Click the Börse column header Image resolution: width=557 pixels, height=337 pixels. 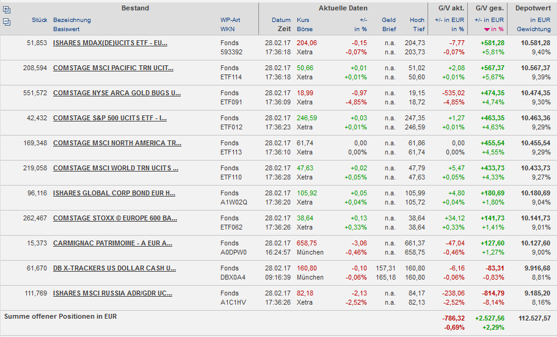coord(304,29)
